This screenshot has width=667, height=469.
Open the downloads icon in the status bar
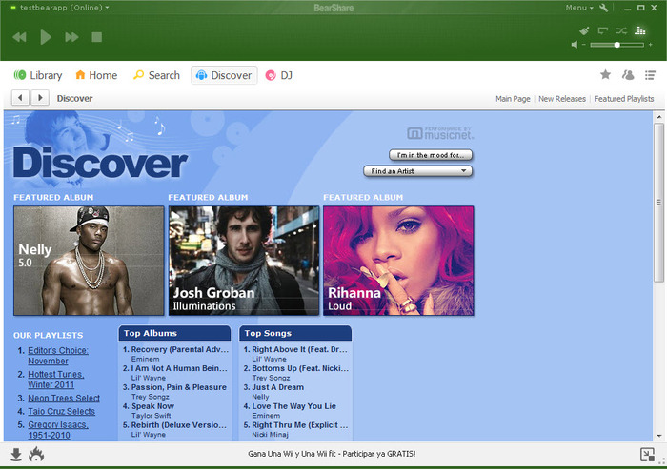(16, 454)
